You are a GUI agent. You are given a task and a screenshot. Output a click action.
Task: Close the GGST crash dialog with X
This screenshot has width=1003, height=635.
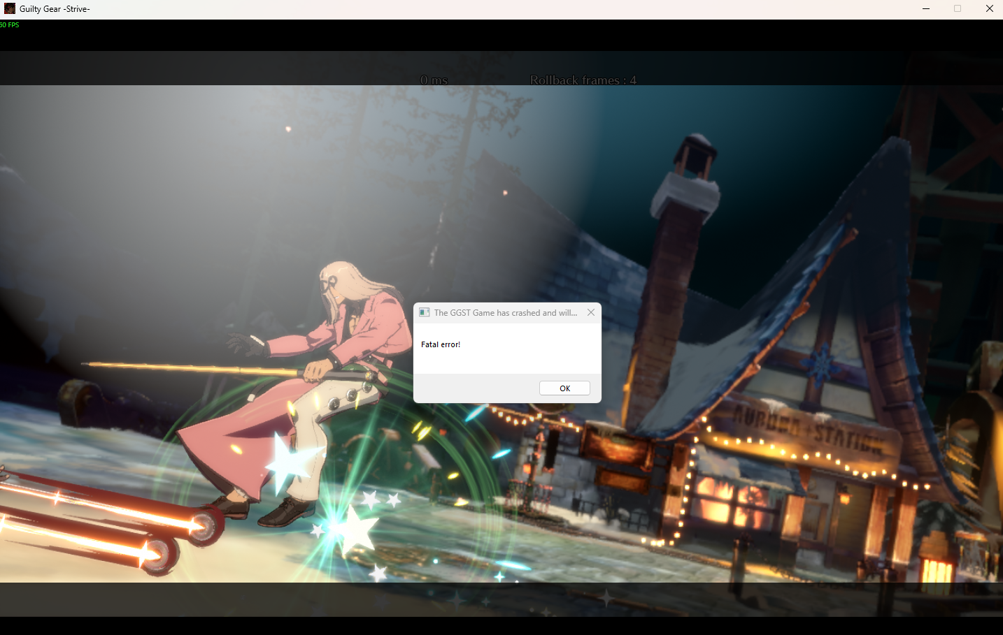[x=591, y=312]
